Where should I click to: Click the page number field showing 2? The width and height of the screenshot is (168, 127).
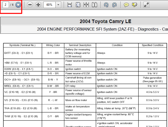[6, 5]
